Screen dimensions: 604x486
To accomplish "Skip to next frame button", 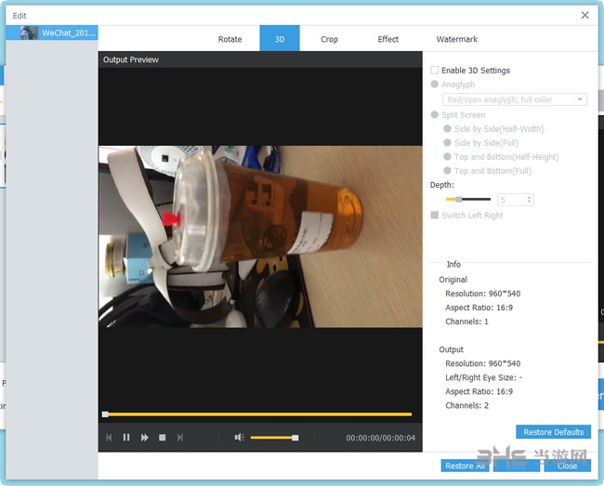I will point(180,438).
